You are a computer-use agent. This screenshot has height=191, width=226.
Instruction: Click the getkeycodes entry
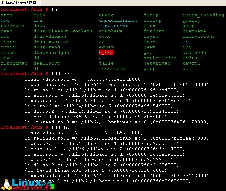tap(160, 58)
